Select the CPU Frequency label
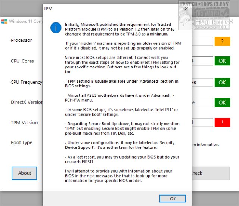 tap(27, 82)
